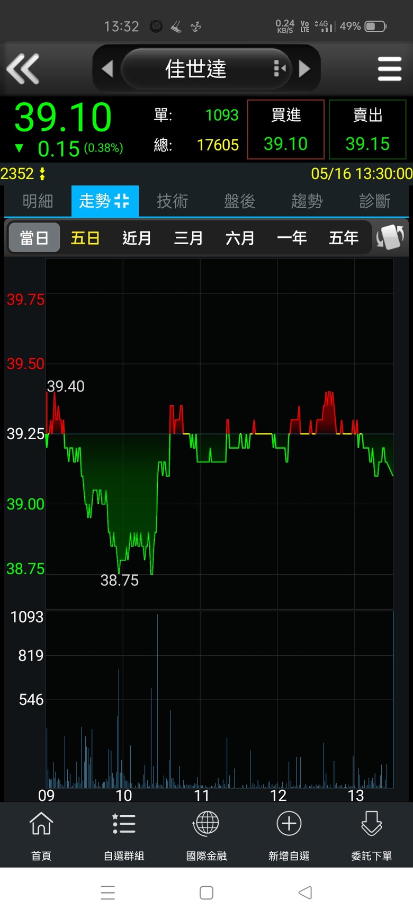Tap the 819 volume axis label
The height and width of the screenshot is (918, 413).
31,656
